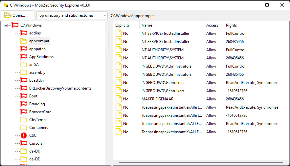Click the permissions list horizontal scrollbar
The width and height of the screenshot is (290, 166).
coord(201,162)
